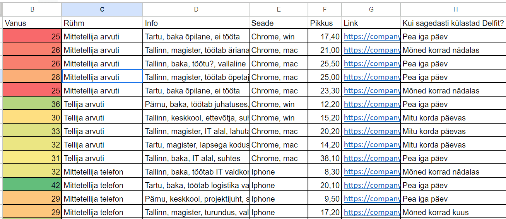Click 'Kui sagedasti külastad Delfit?' header
Viewport: 506px width, 219px height.
(453, 23)
